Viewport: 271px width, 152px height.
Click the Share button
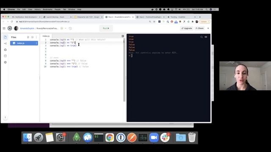[x=199, y=28]
